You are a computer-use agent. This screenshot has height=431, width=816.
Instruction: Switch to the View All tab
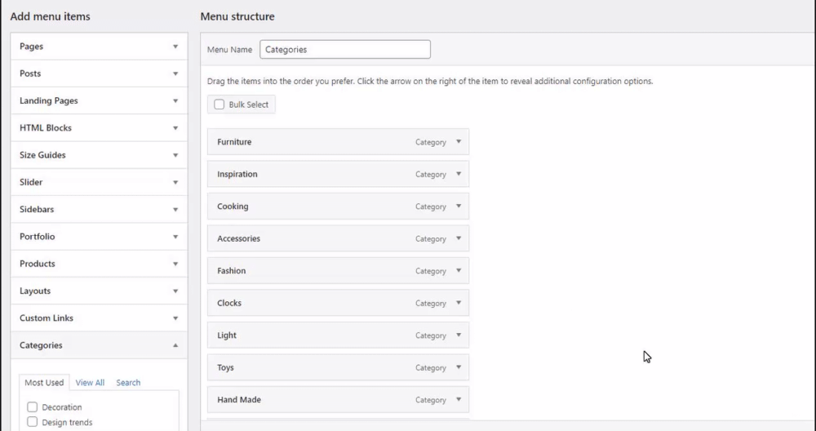(x=90, y=383)
